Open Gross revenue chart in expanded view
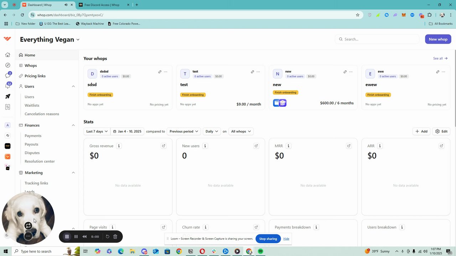 click(164, 146)
